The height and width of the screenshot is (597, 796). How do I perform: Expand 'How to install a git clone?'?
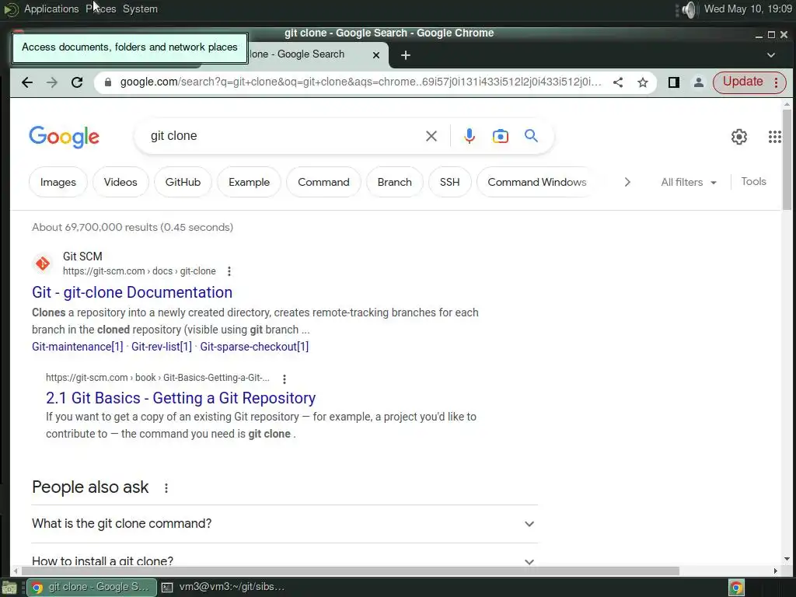click(285, 561)
